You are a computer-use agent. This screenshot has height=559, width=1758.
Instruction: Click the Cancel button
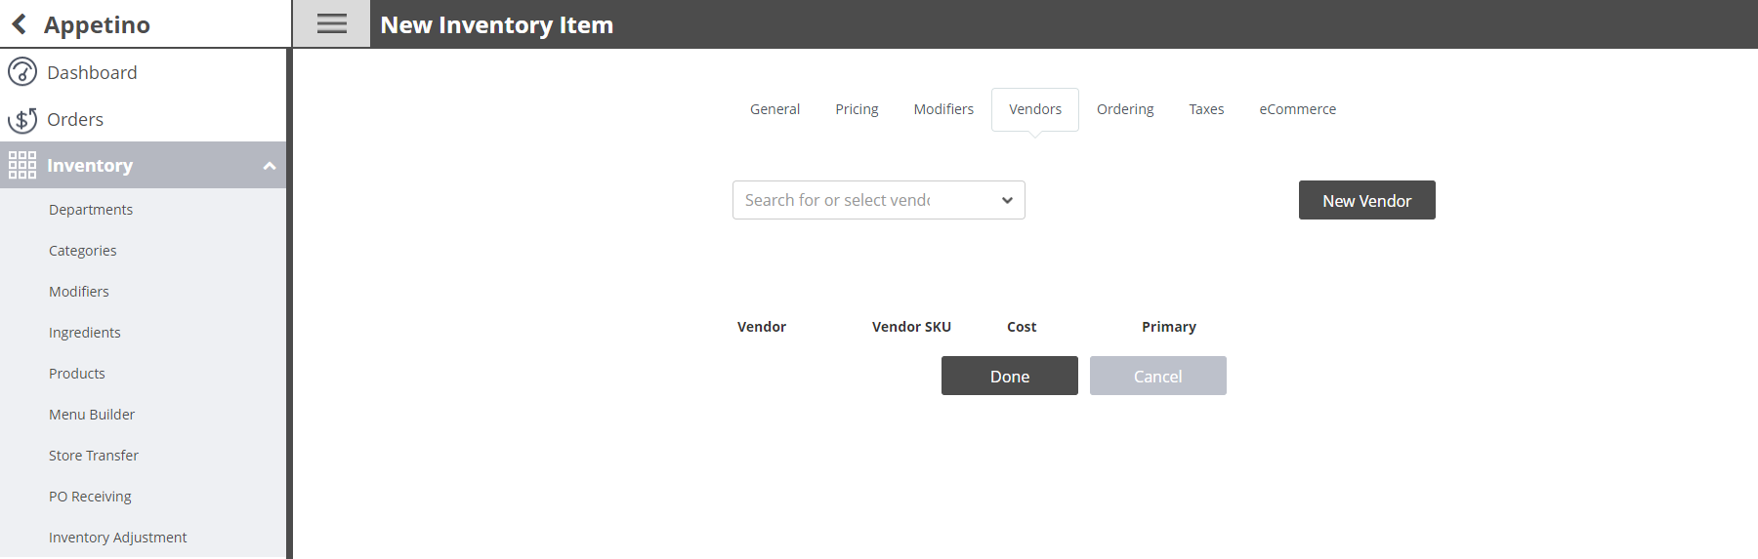1157,376
